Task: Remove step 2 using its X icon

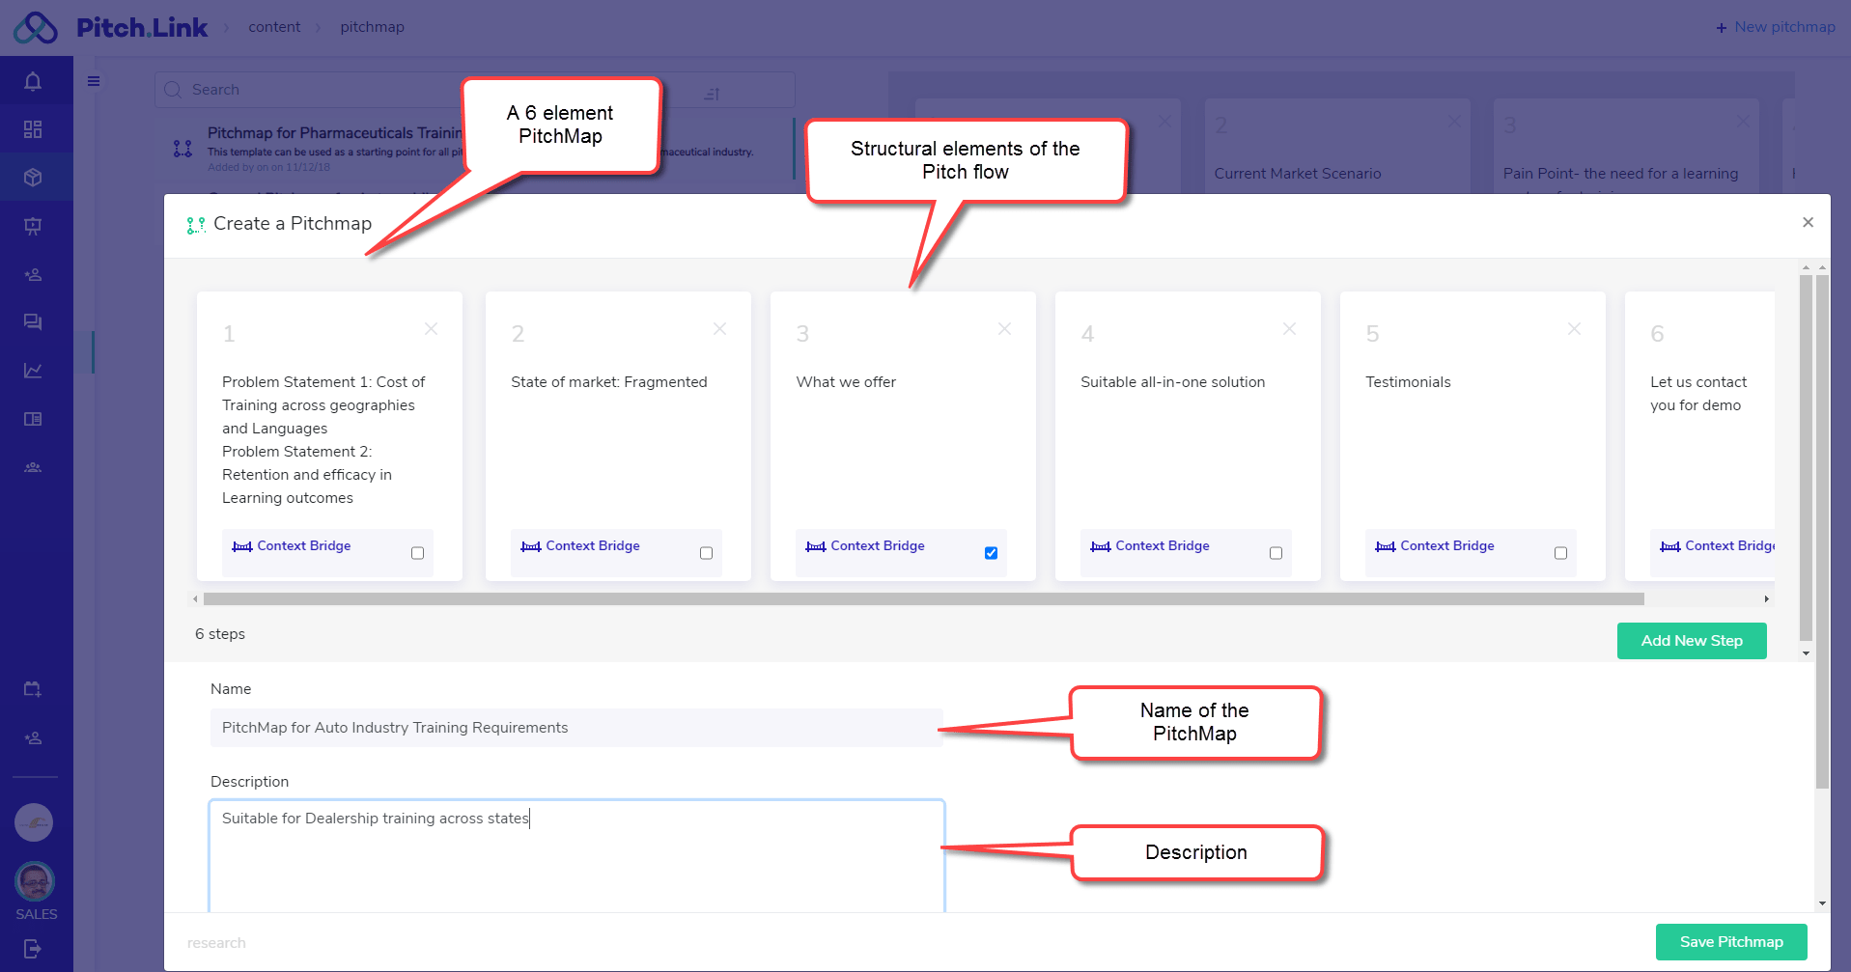Action: pos(719,329)
